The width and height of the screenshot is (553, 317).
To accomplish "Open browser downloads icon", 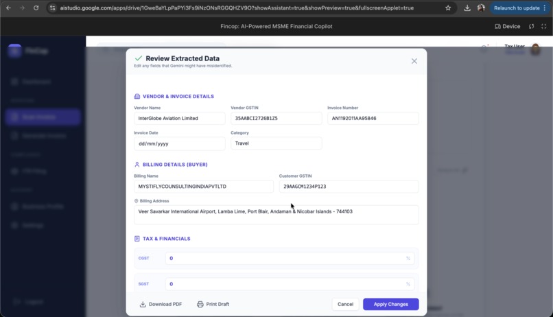I will (x=467, y=8).
